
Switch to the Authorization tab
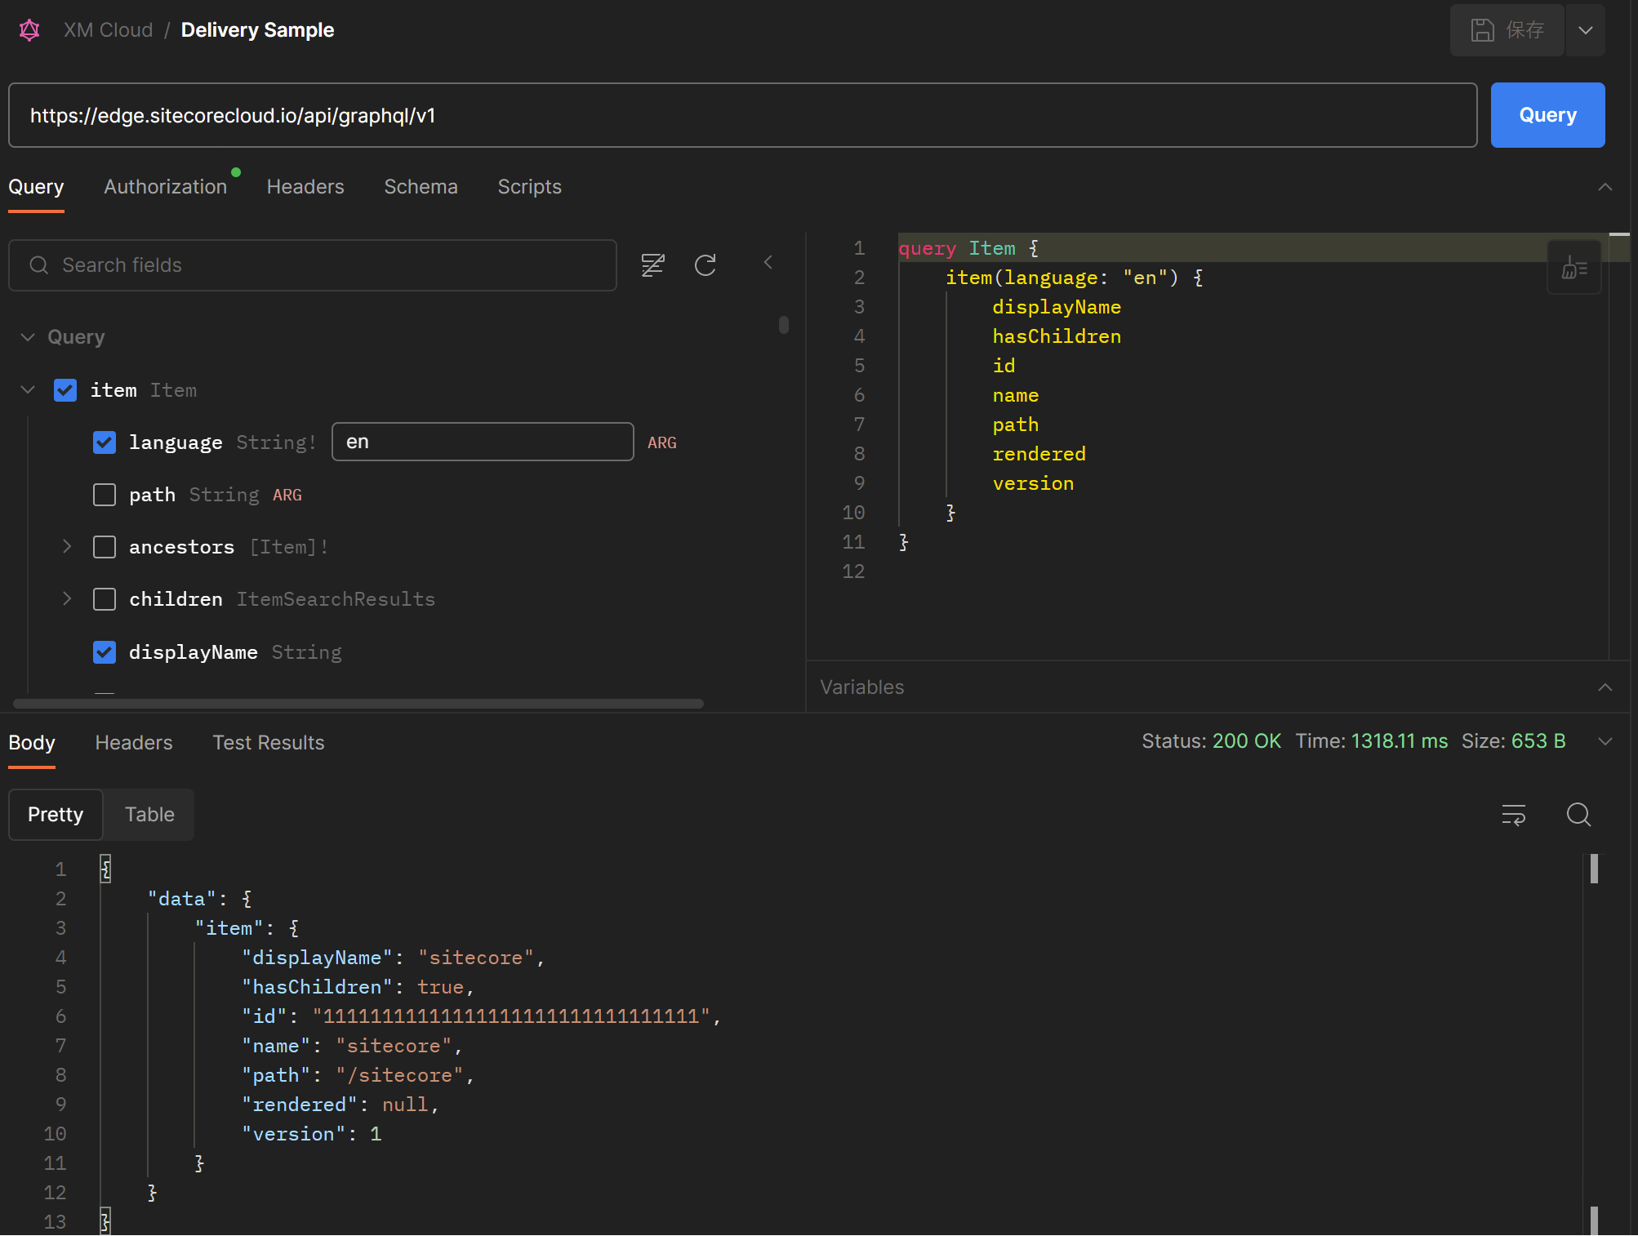point(166,187)
